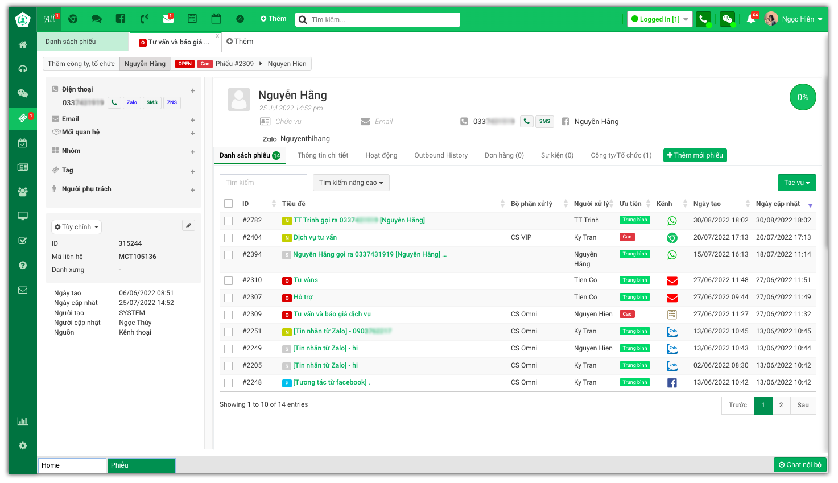Open the Tác vụ dropdown menu
The height and width of the screenshot is (483, 838).
(796, 183)
